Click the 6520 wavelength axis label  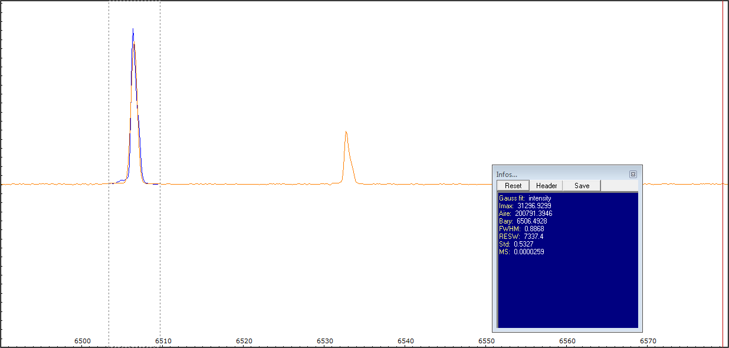(x=244, y=341)
